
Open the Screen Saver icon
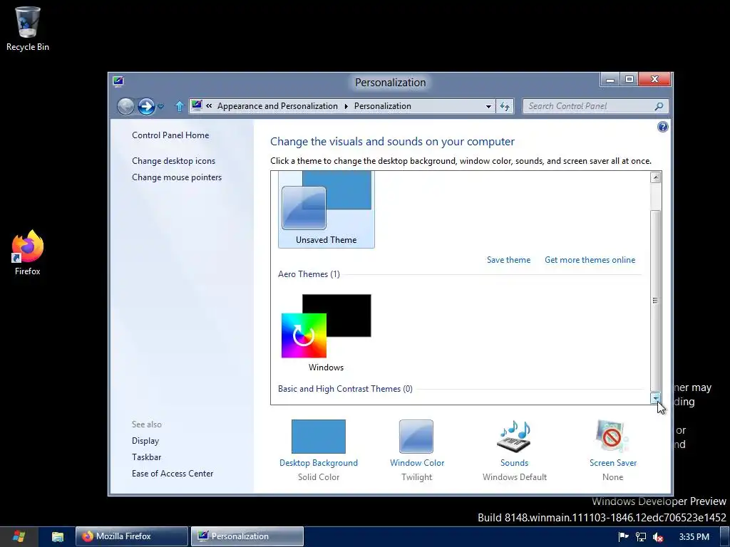[x=612, y=437]
